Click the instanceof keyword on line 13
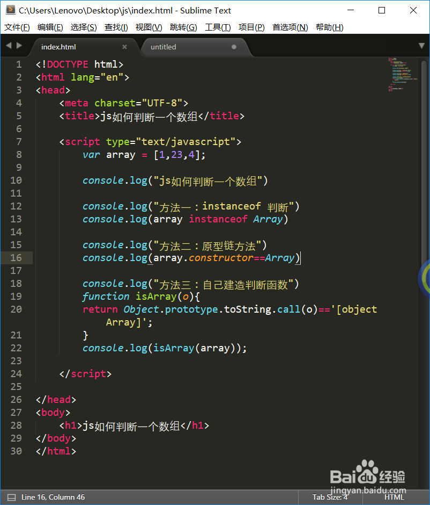The height and width of the screenshot is (505, 430). point(218,219)
